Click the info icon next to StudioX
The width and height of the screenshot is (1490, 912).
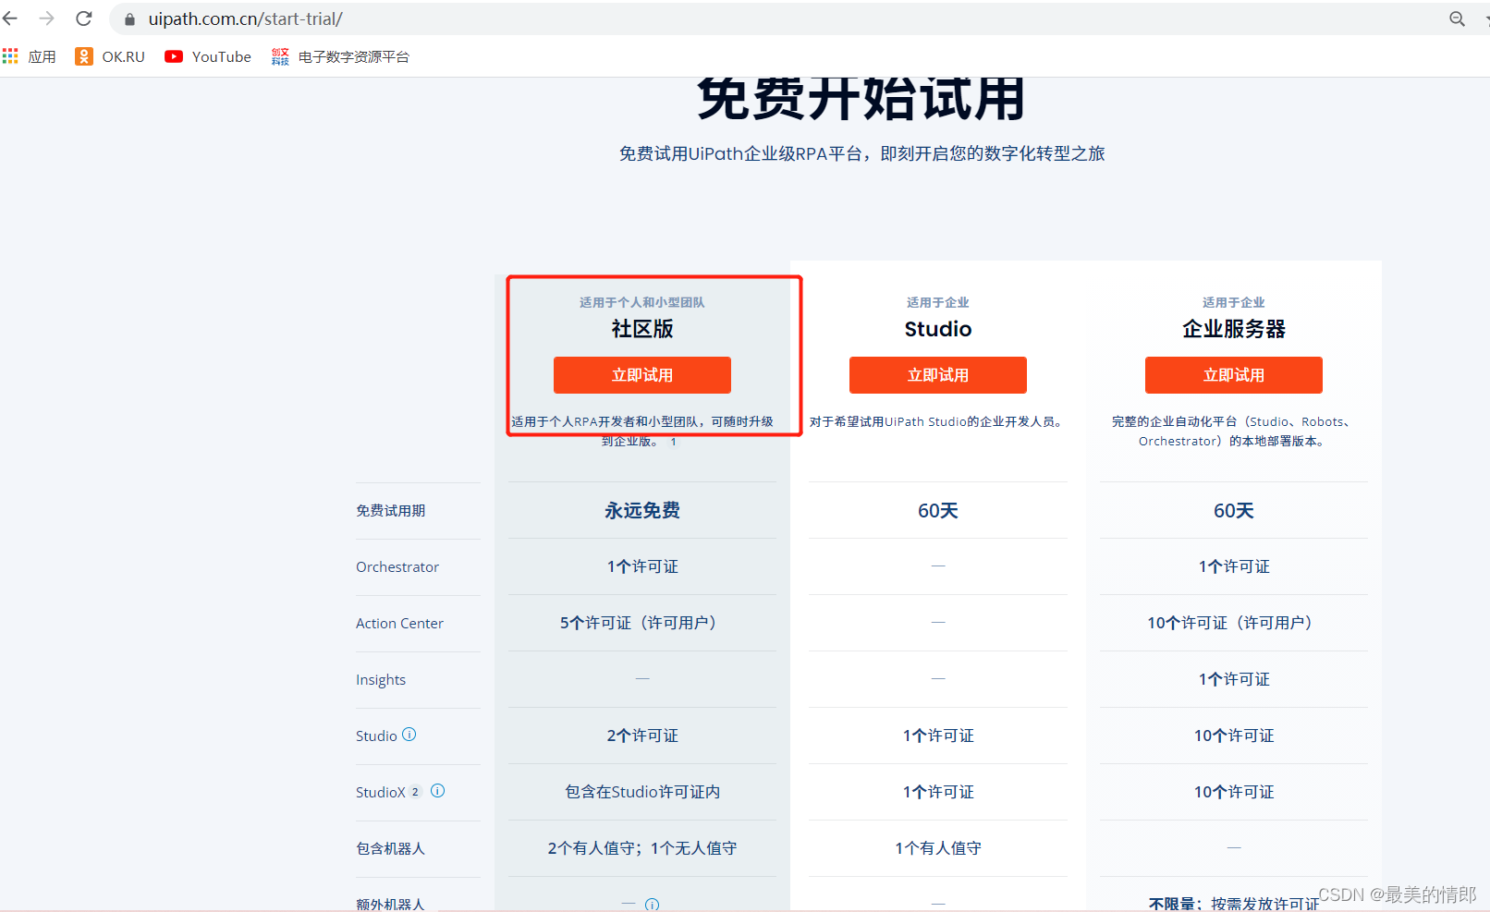438,791
